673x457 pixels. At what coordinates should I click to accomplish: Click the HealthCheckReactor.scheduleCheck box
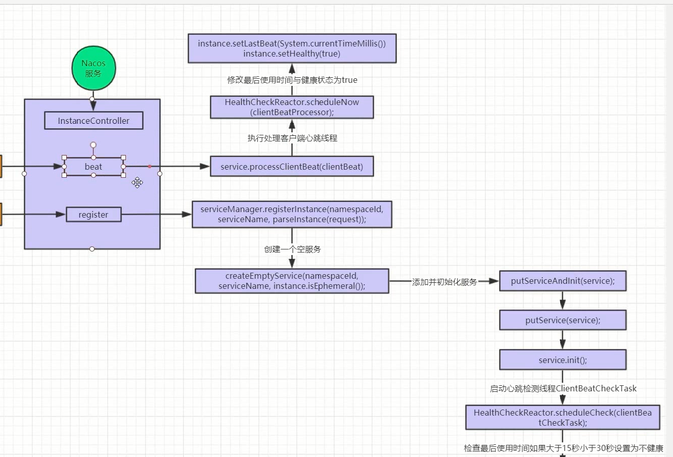(563, 418)
